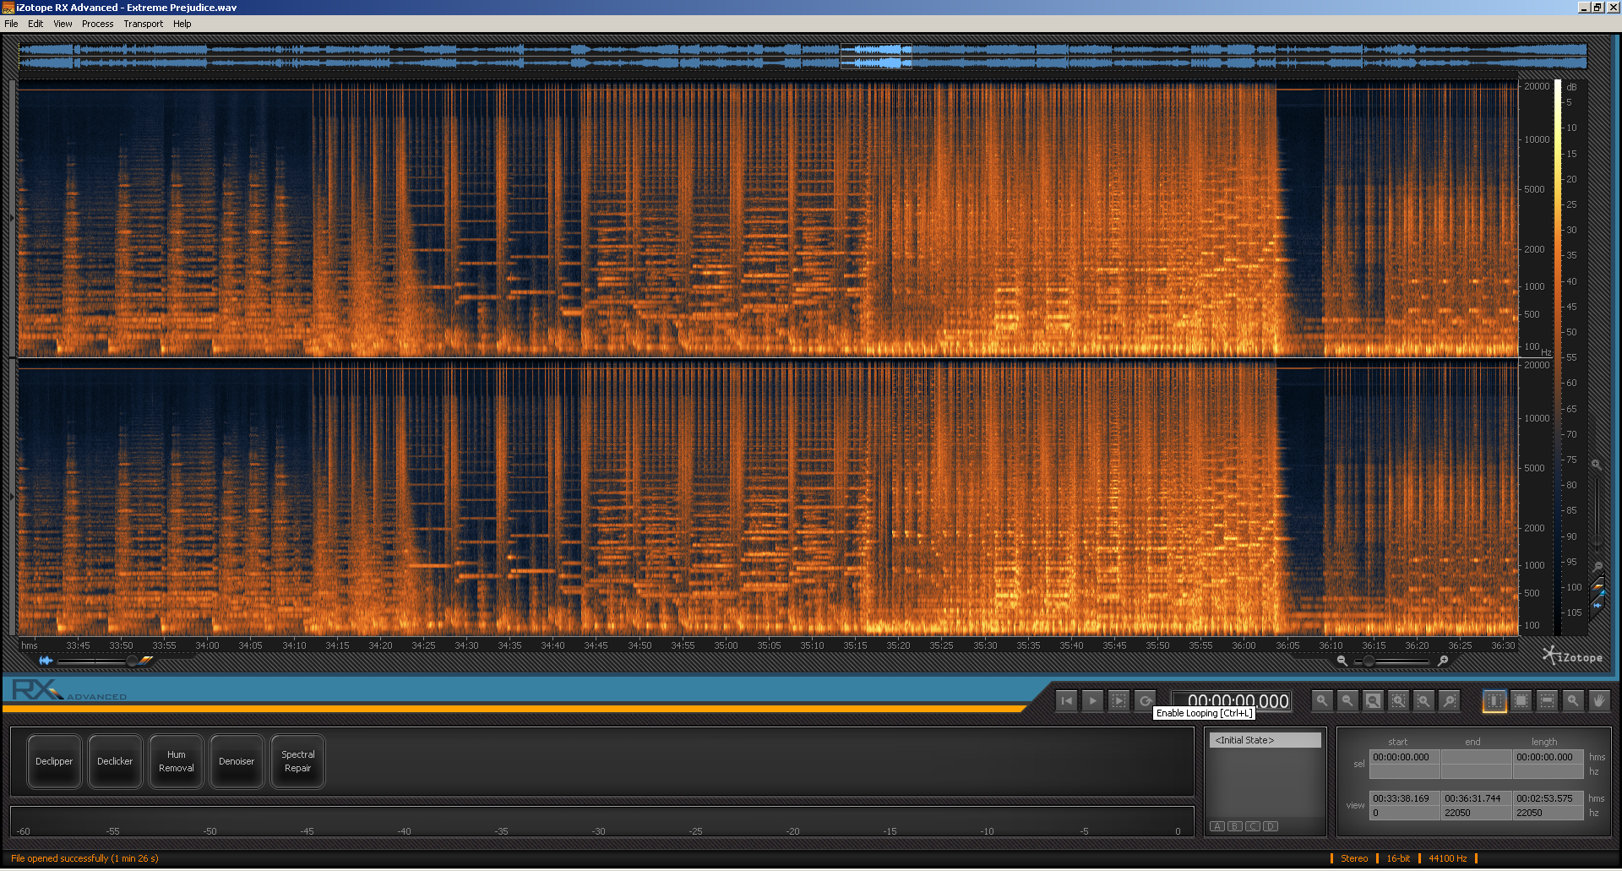Click the frequency zoom in icon
The width and height of the screenshot is (1622, 871).
pyautogui.click(x=1424, y=700)
